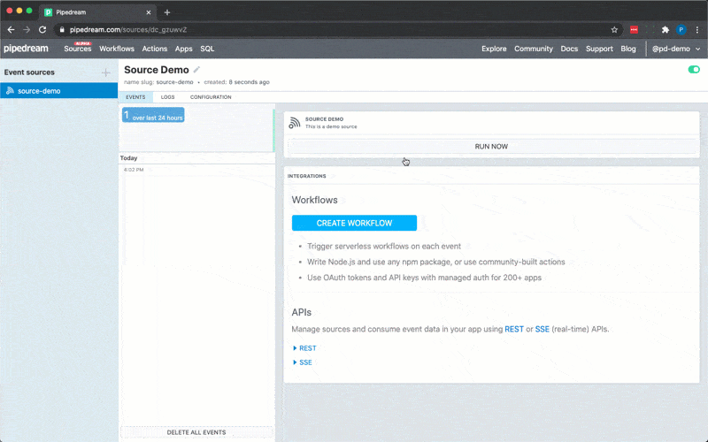This screenshot has height=442, width=708.
Task: Click the Create Workflow button
Action: [354, 223]
